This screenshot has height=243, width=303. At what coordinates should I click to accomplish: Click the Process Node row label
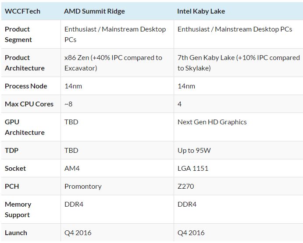26,86
